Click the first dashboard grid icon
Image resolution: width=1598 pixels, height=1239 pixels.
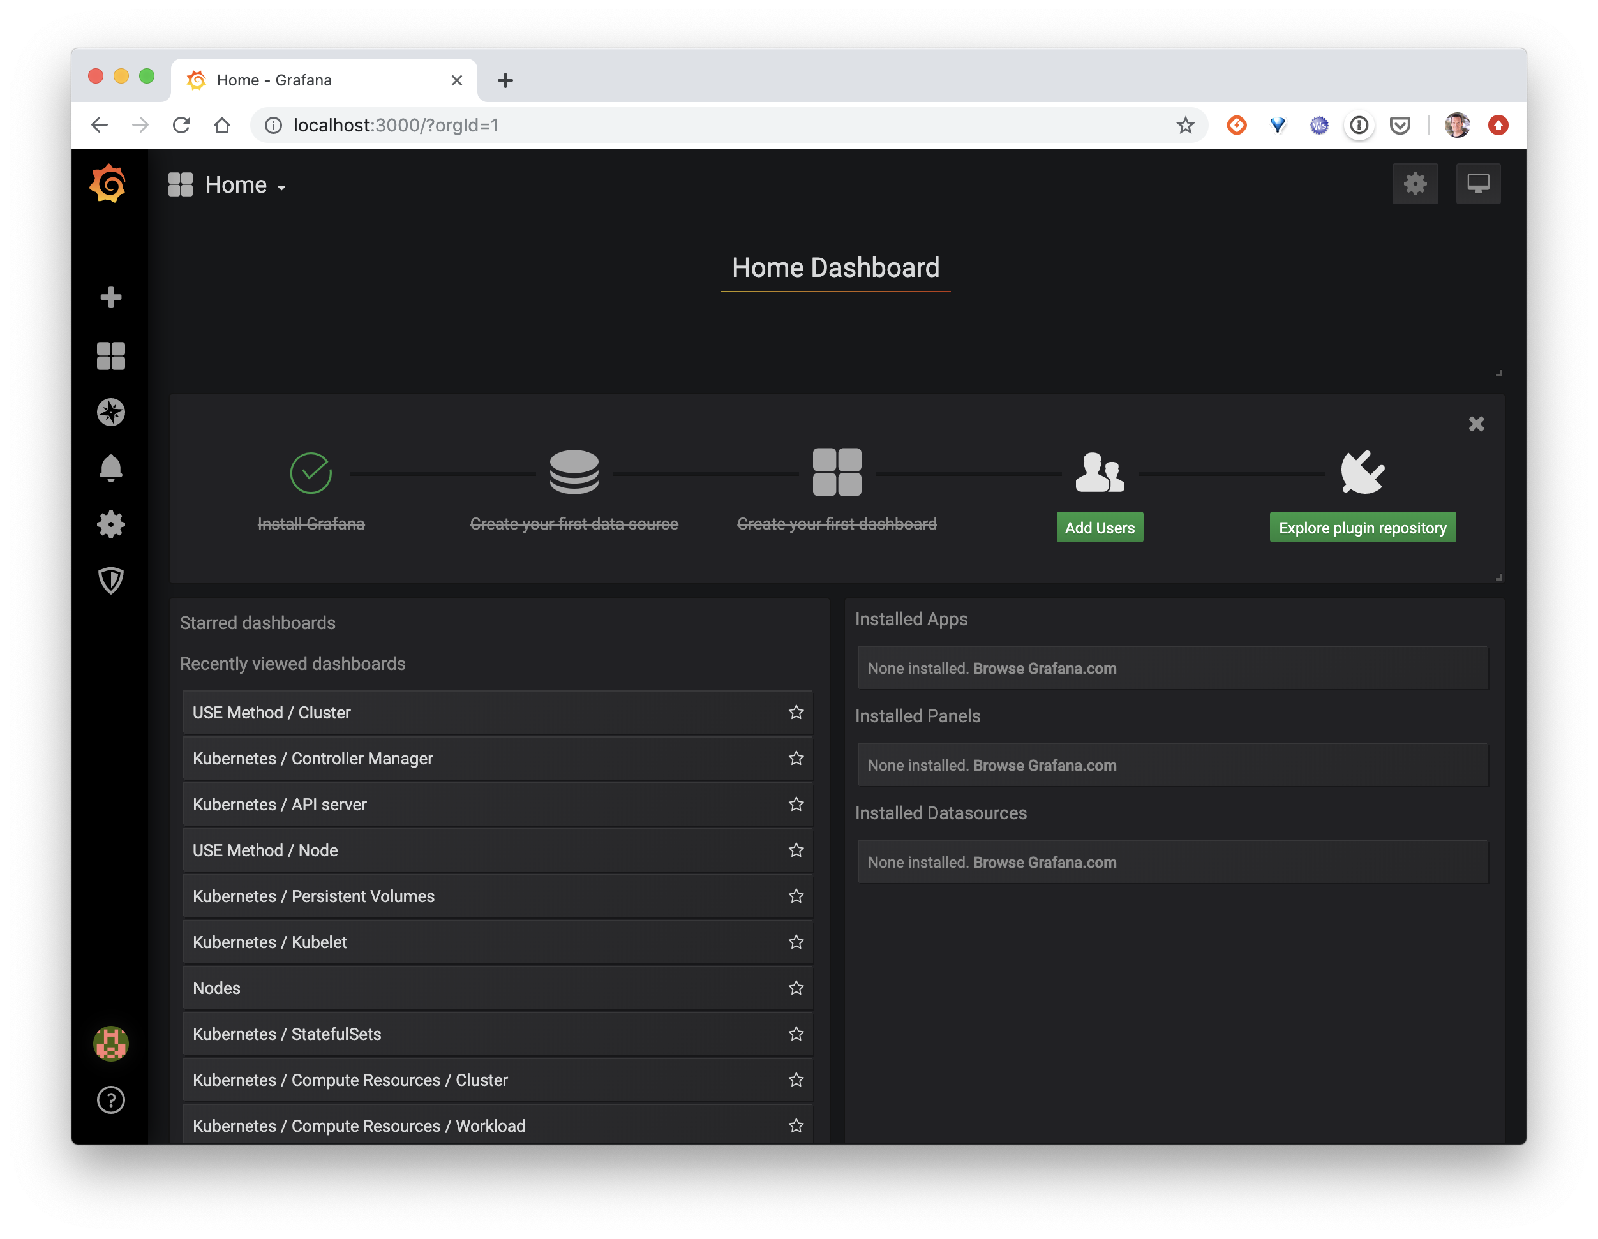(x=836, y=473)
